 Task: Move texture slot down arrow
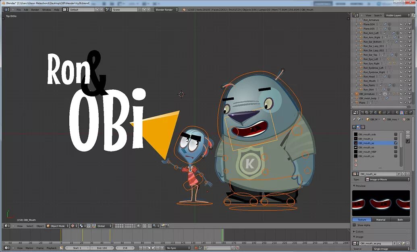click(408, 137)
